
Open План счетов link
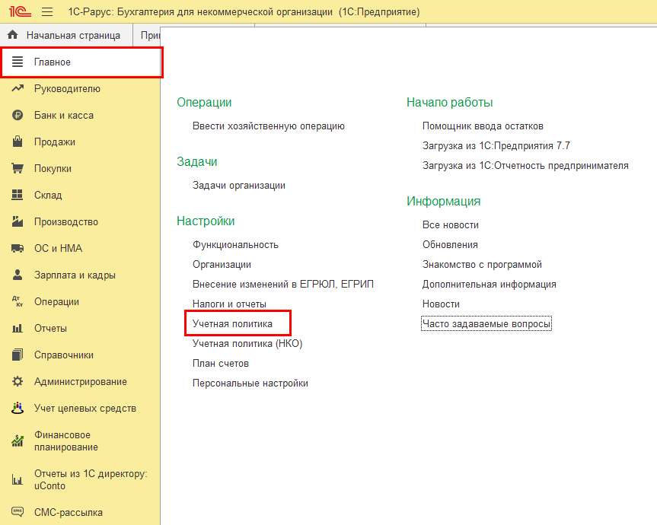(221, 364)
